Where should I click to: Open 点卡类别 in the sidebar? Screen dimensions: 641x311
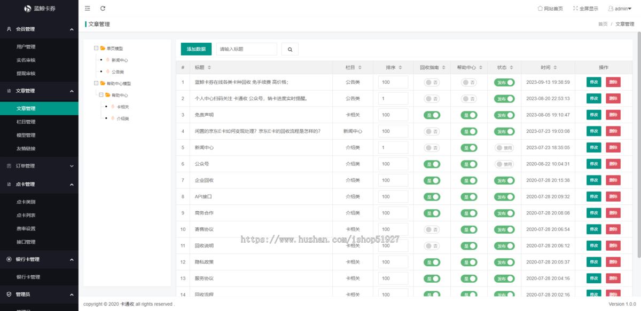point(26,202)
